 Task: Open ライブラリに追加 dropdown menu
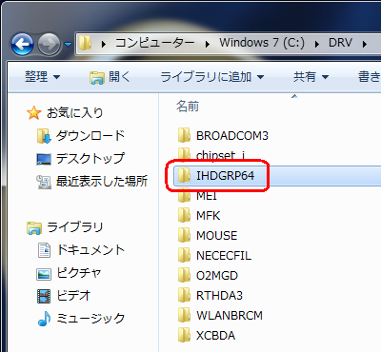[211, 77]
